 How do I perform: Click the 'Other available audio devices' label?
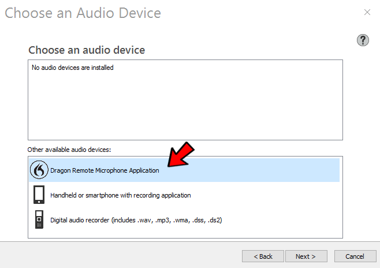click(x=69, y=150)
